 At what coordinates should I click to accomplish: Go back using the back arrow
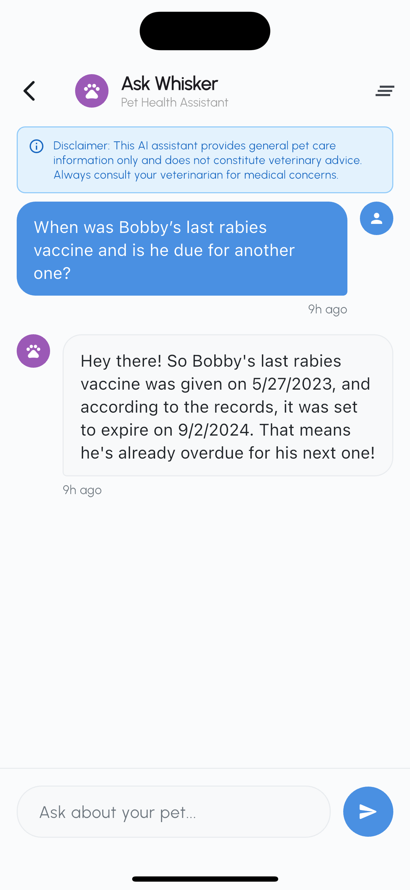tap(30, 91)
